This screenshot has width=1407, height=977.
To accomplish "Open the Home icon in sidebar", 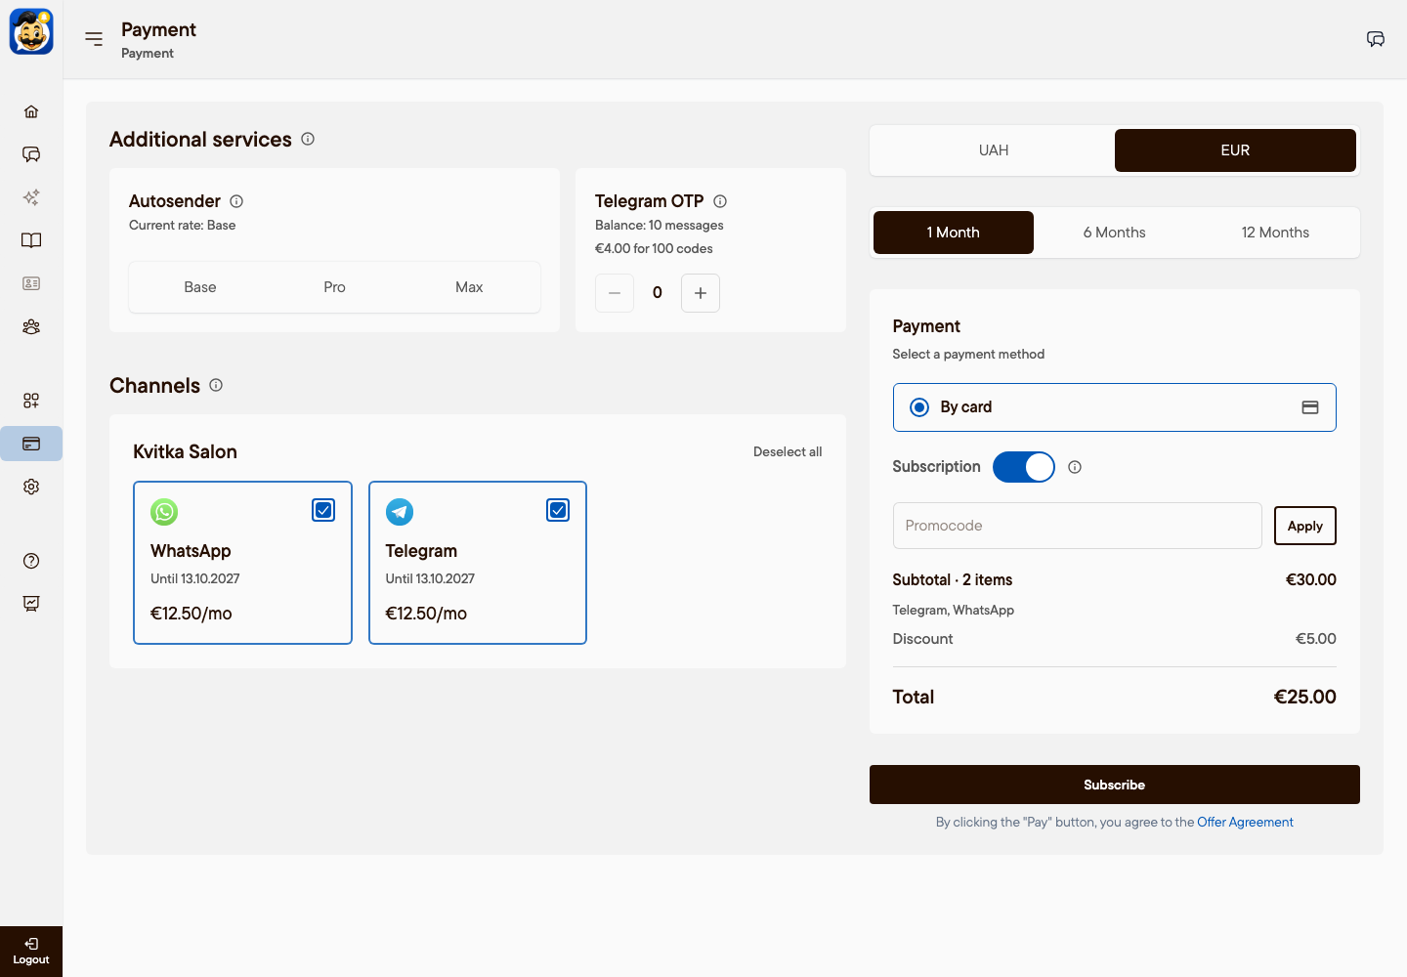I will coord(31,111).
